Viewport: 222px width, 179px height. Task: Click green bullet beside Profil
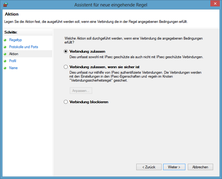[x=5, y=61]
